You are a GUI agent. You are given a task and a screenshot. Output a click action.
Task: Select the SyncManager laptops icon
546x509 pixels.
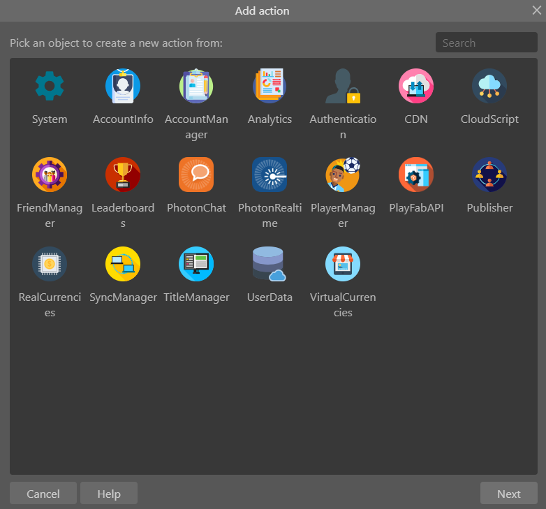tap(123, 264)
